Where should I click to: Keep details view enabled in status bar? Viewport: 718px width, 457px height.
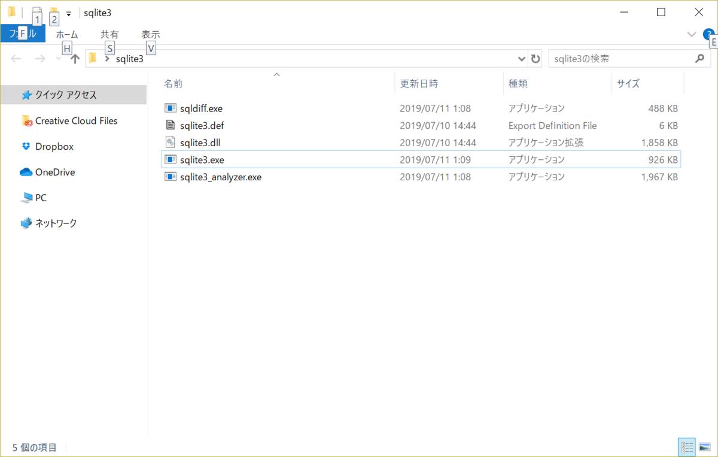687,447
